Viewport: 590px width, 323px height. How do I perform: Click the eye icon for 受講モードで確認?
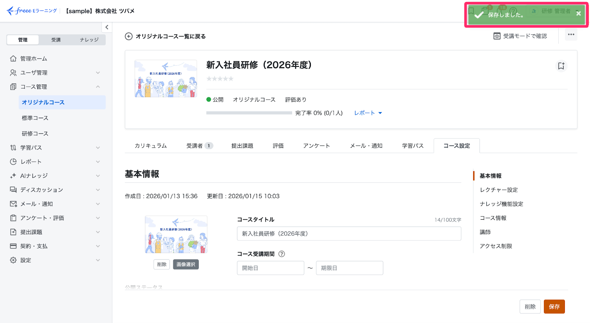pyautogui.click(x=497, y=36)
